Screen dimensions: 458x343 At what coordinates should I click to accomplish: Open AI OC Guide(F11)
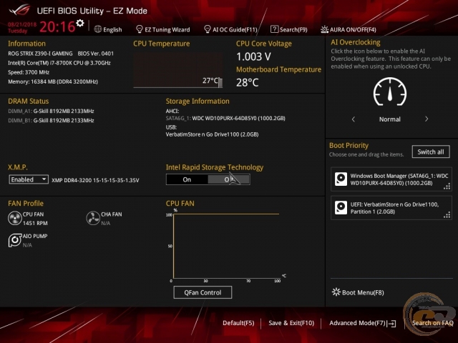tap(235, 29)
